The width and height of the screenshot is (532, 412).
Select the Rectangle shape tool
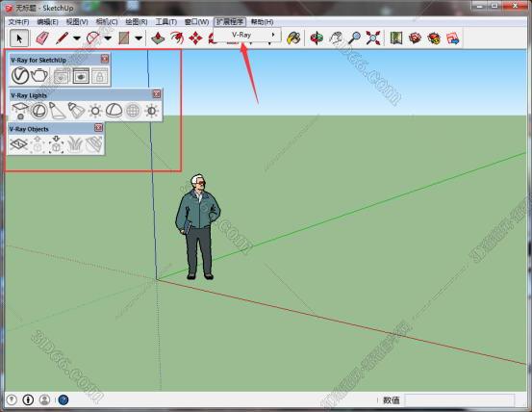coord(124,38)
